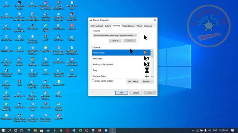Close the Mouse Properties dialog

[155, 20]
